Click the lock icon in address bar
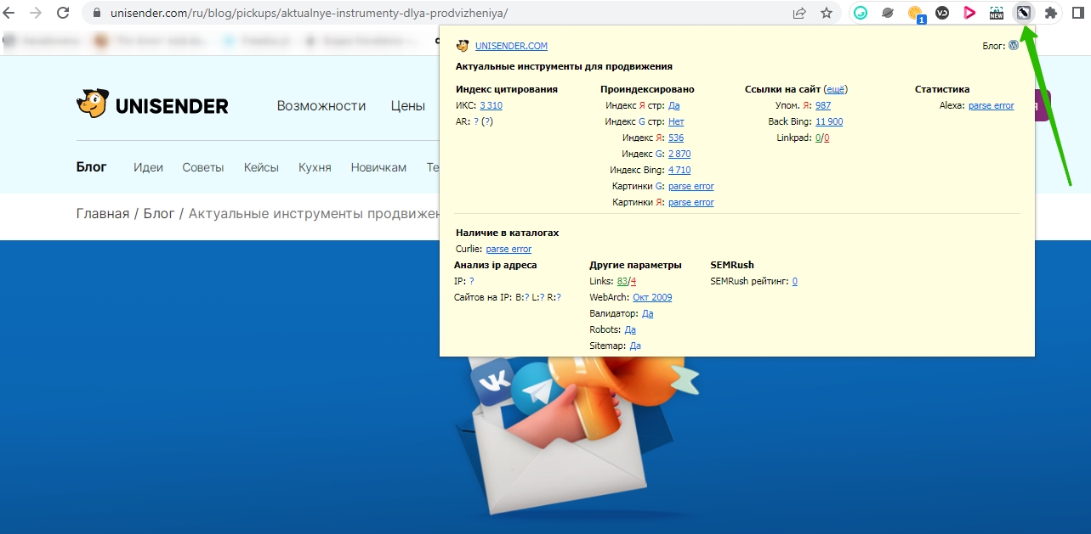Image resolution: width=1091 pixels, height=534 pixels. 96,14
